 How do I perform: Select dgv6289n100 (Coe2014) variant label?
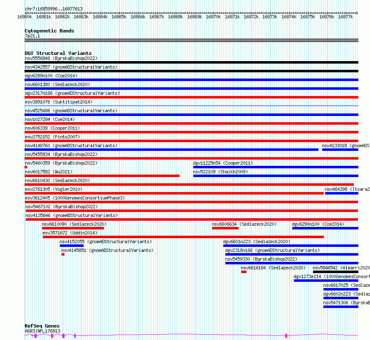[x=51, y=76]
